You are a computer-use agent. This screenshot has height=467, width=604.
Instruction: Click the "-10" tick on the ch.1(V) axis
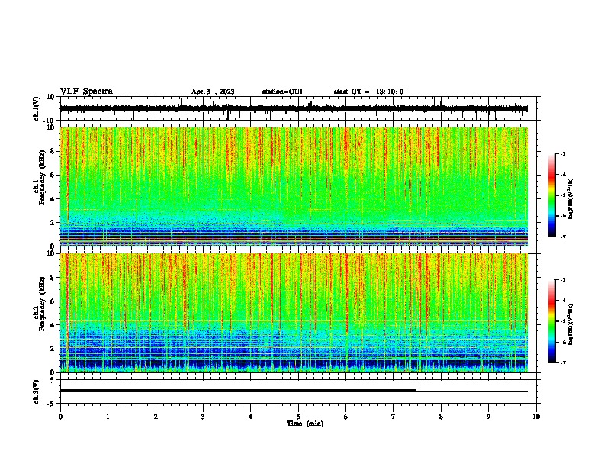point(50,121)
